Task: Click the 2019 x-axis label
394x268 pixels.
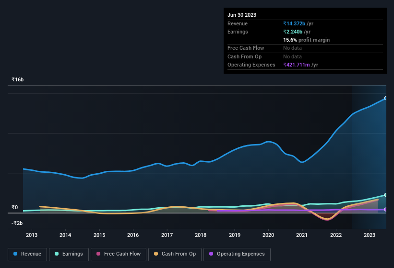Action: coord(235,235)
